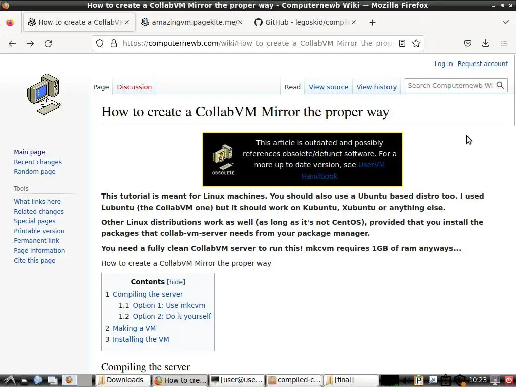Expand list all tabs chevron

[x=506, y=22]
